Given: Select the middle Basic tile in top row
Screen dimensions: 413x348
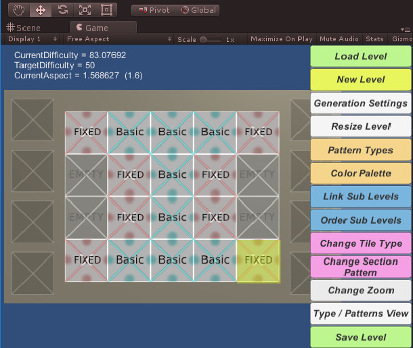Looking at the screenshot, I should point(172,132).
